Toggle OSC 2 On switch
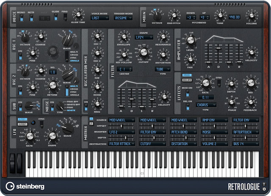 point(20,91)
